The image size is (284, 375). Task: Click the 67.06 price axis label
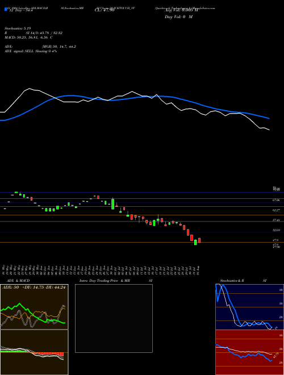click(276, 199)
